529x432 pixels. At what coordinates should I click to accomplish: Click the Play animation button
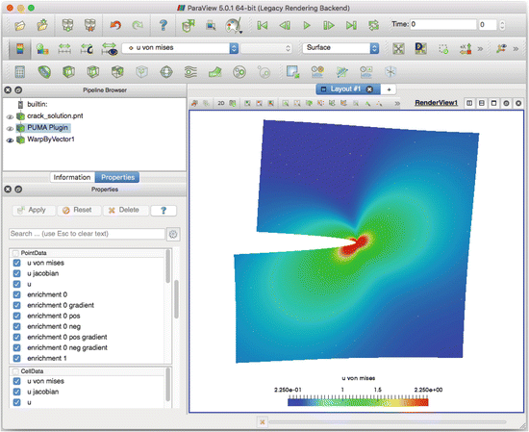pos(307,25)
